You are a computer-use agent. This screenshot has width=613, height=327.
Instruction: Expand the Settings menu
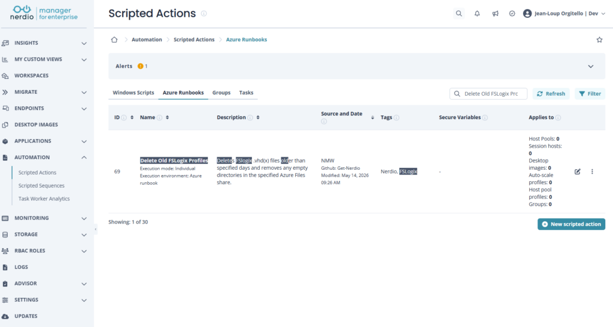(x=84, y=300)
